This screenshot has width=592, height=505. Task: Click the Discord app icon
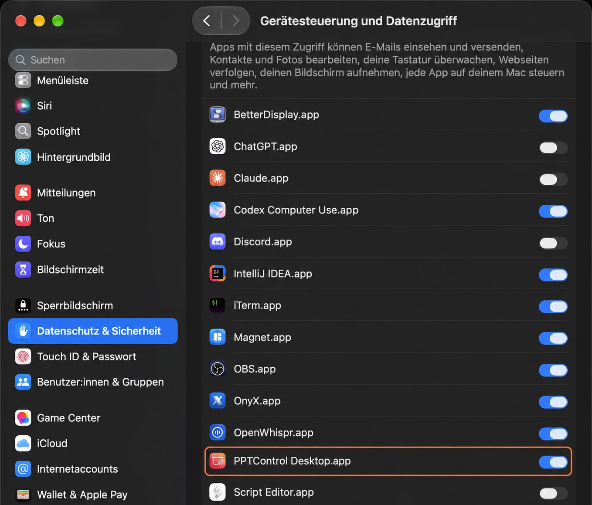tap(218, 242)
